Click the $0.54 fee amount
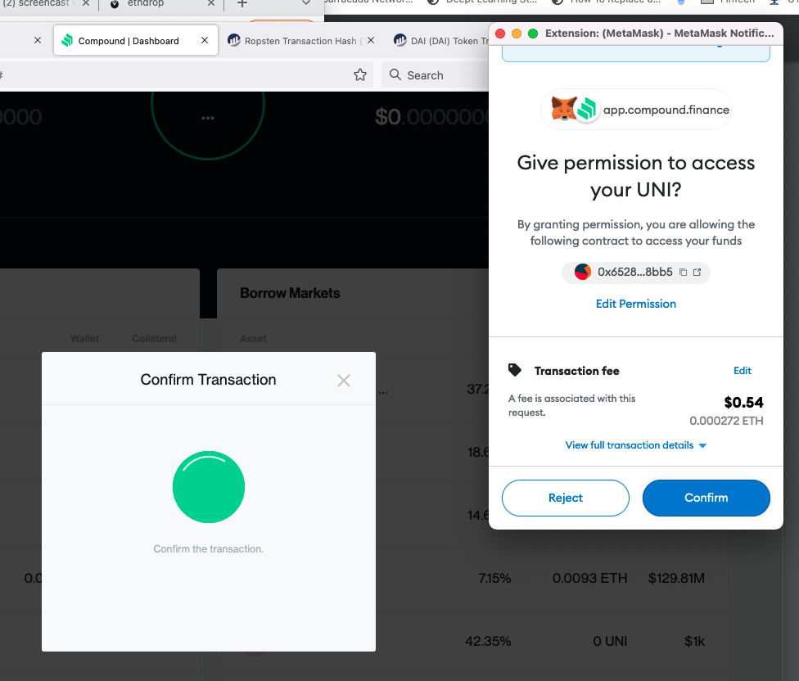This screenshot has height=681, width=799. pyautogui.click(x=743, y=403)
